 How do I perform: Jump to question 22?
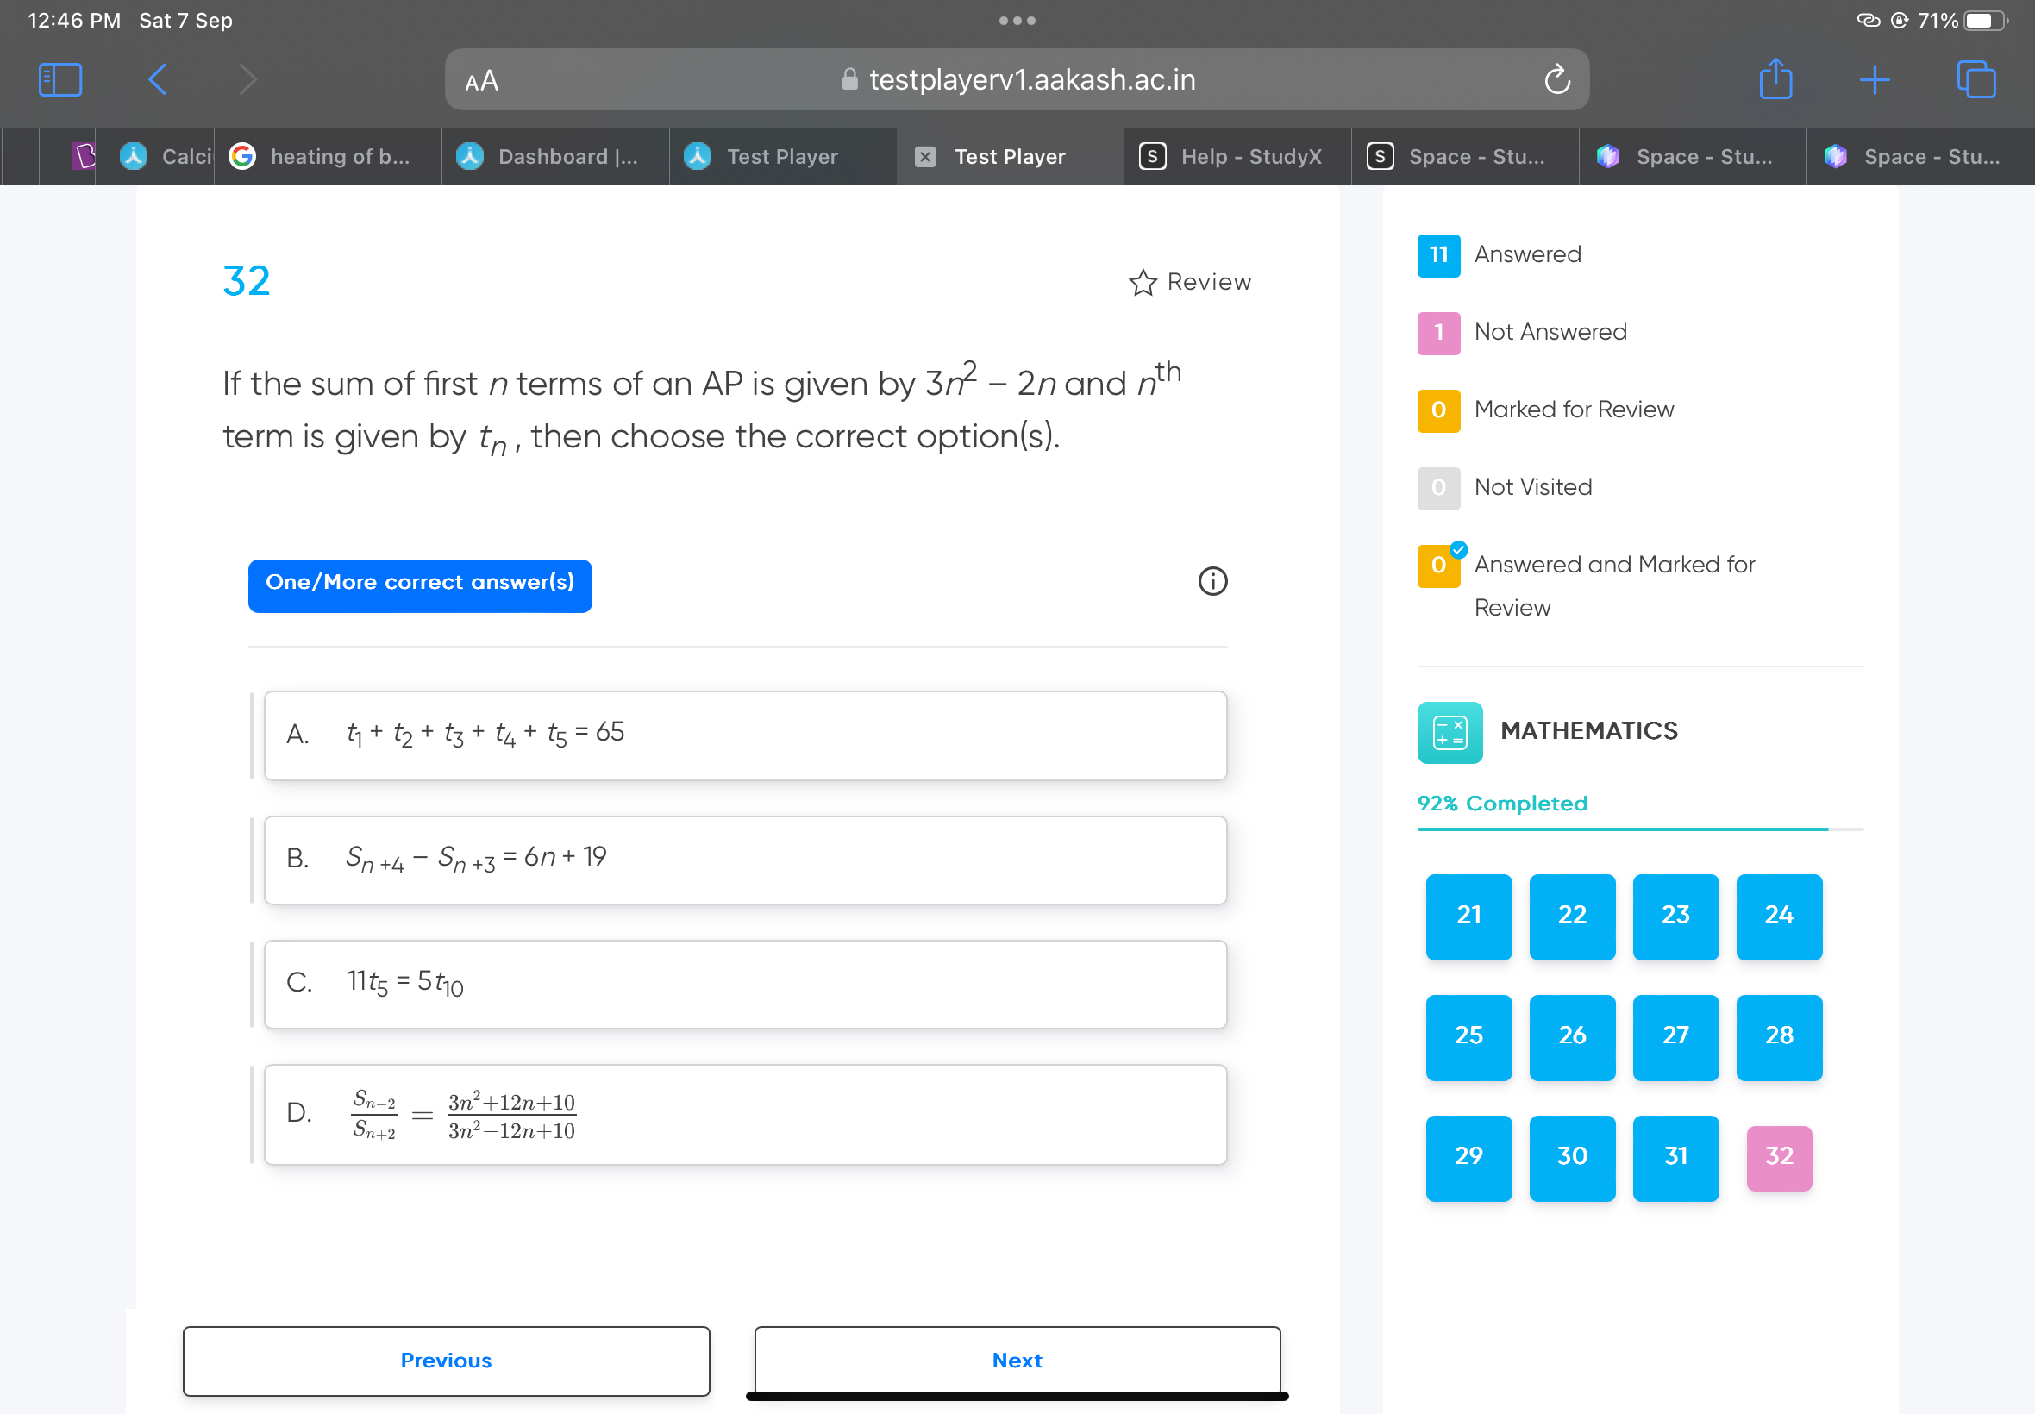(1572, 917)
